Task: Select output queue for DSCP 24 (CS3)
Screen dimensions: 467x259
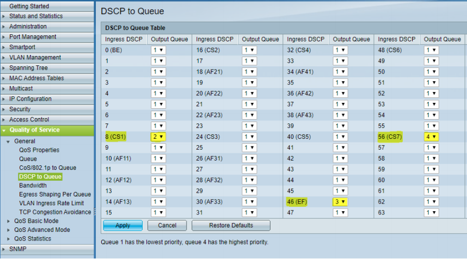Action: tap(249, 137)
